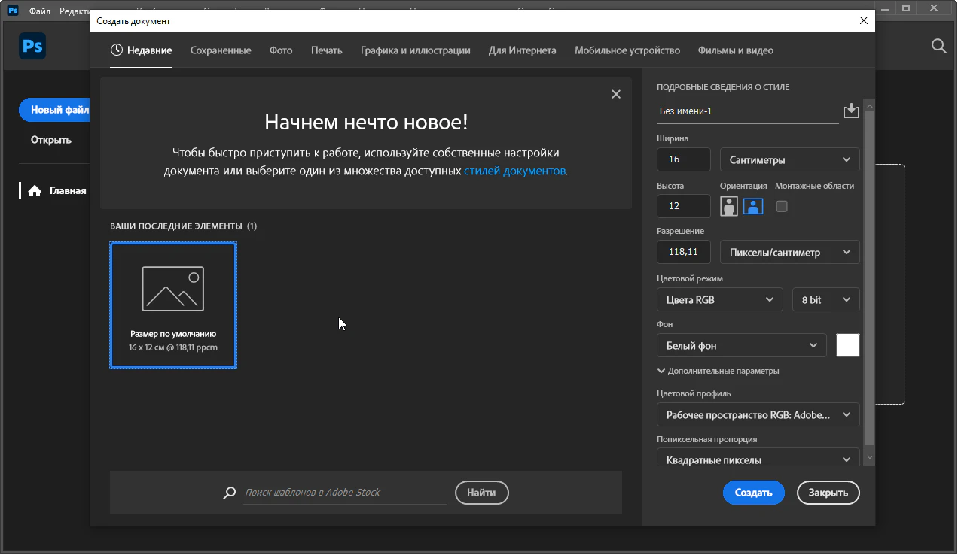Select landscape orientation icon
This screenshot has height=555, width=958.
click(753, 206)
